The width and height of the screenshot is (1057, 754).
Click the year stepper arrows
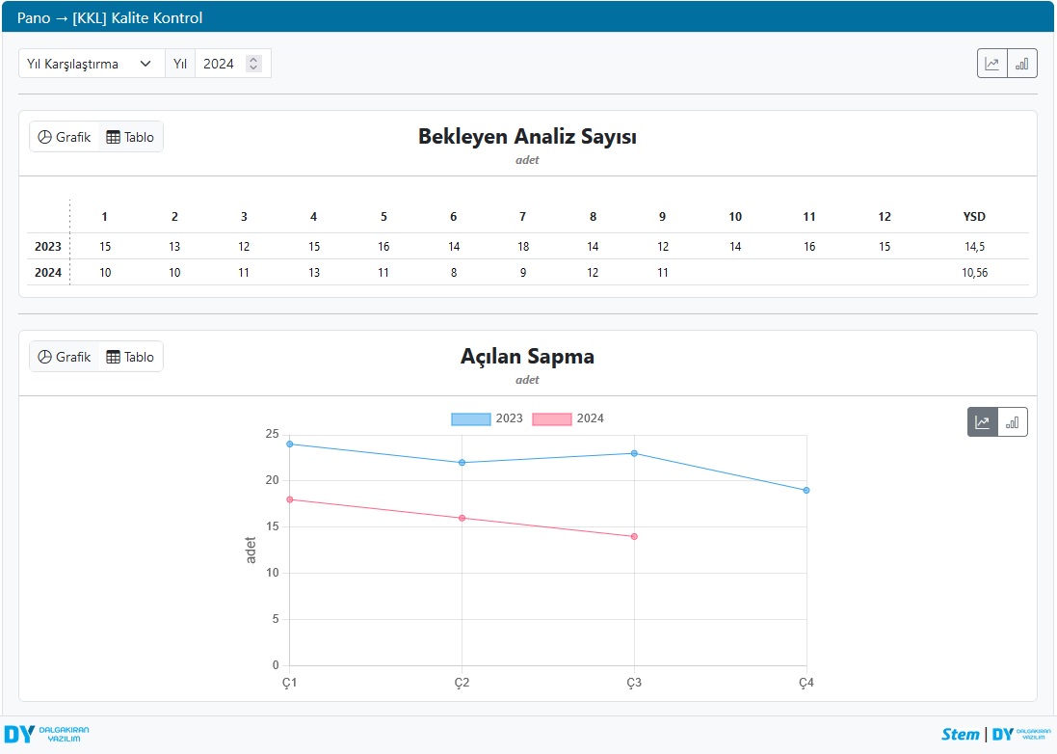point(253,64)
